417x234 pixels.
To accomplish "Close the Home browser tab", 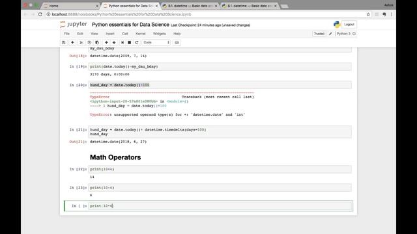I will [97, 6].
